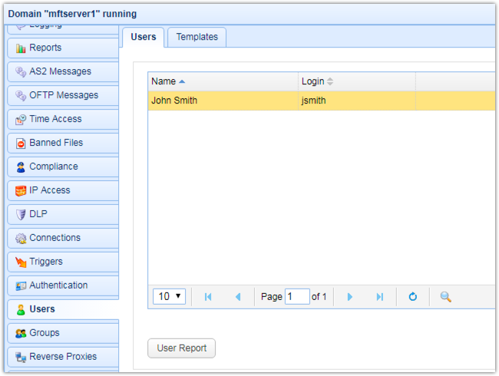This screenshot has width=499, height=376.
Task: Go to first page of users
Action: tap(208, 297)
